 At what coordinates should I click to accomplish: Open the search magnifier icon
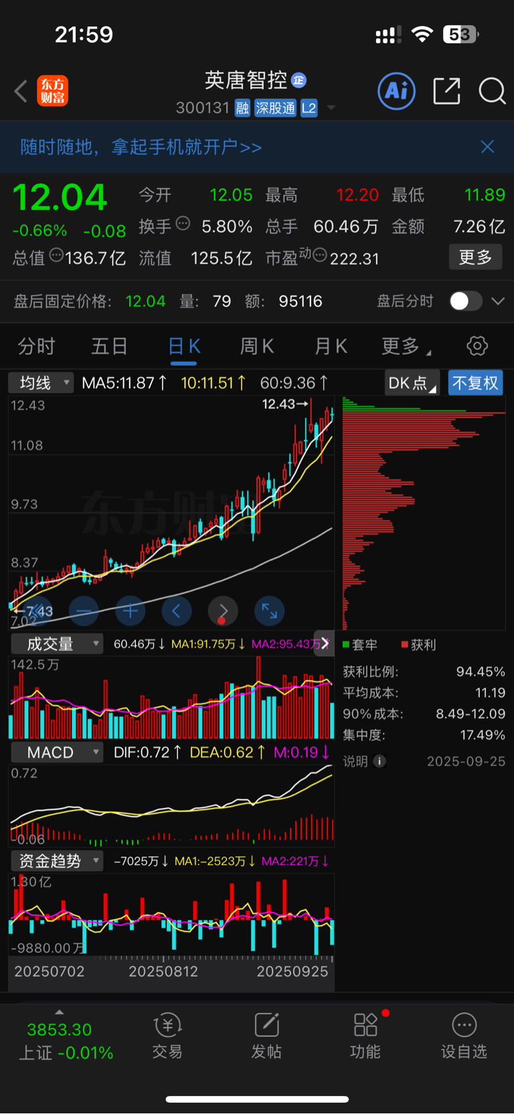click(492, 91)
